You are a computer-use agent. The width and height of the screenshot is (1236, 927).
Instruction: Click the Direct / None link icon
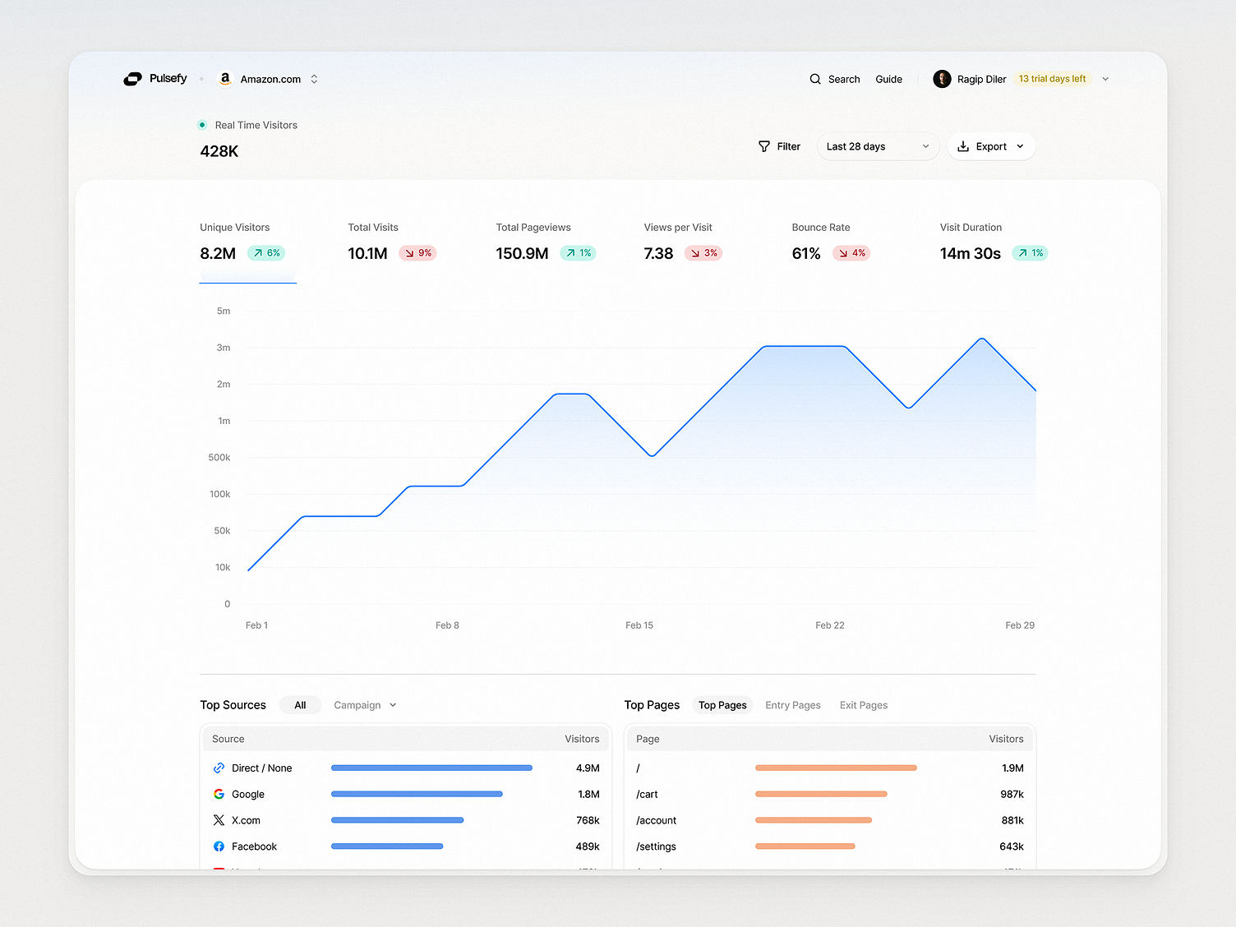[219, 768]
